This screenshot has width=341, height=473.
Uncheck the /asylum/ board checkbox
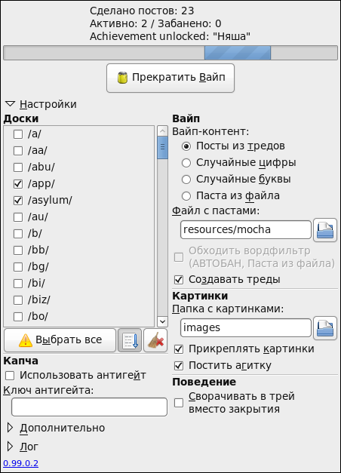tap(18, 201)
